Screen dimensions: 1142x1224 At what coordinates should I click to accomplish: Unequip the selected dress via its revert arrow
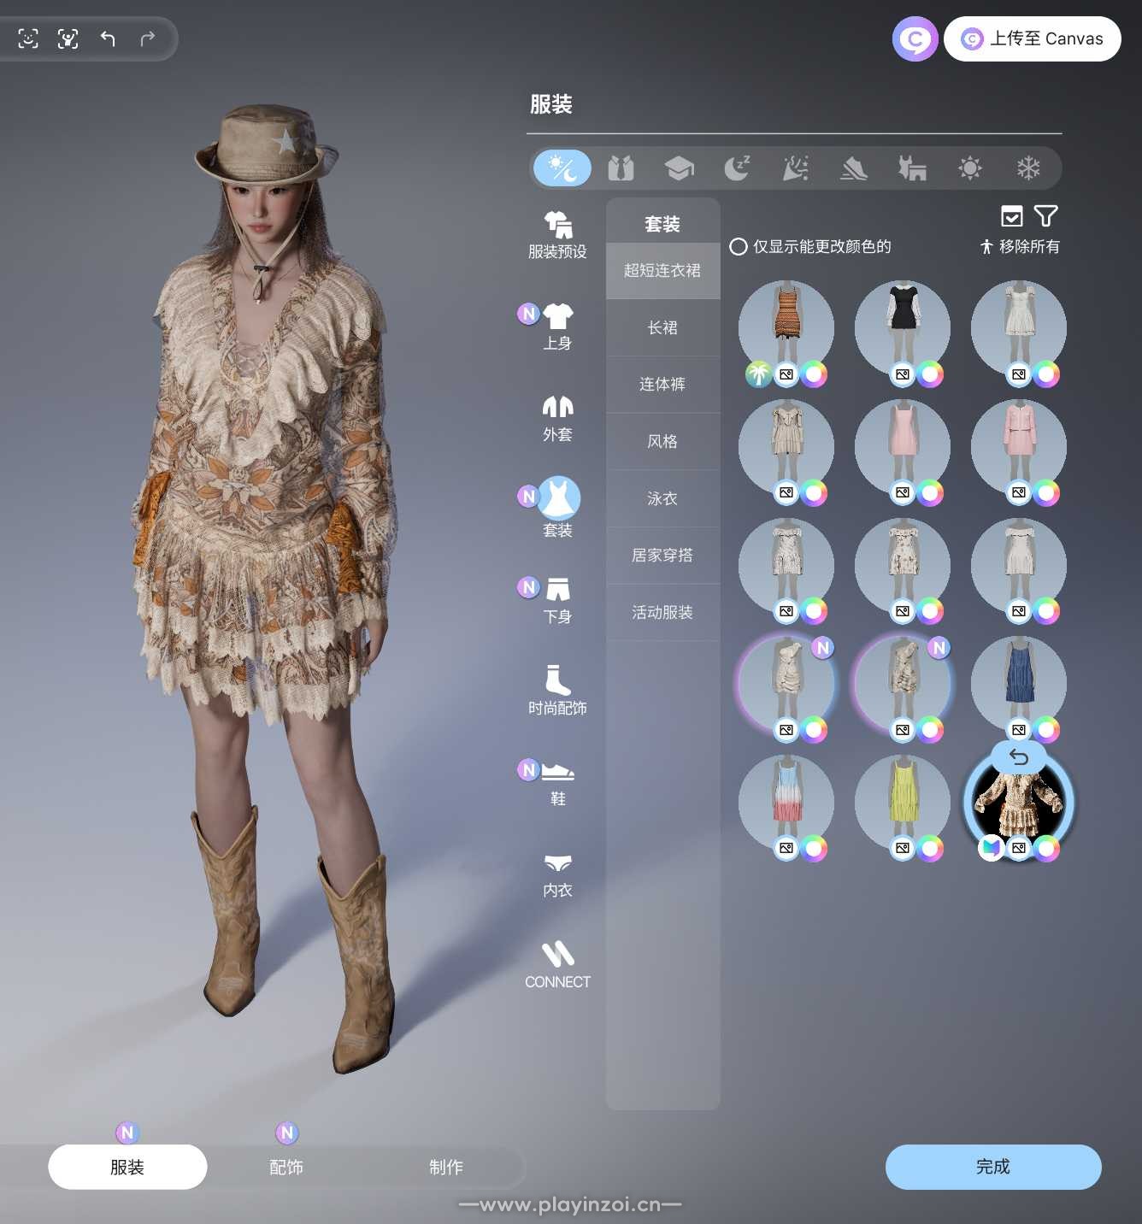click(1019, 757)
